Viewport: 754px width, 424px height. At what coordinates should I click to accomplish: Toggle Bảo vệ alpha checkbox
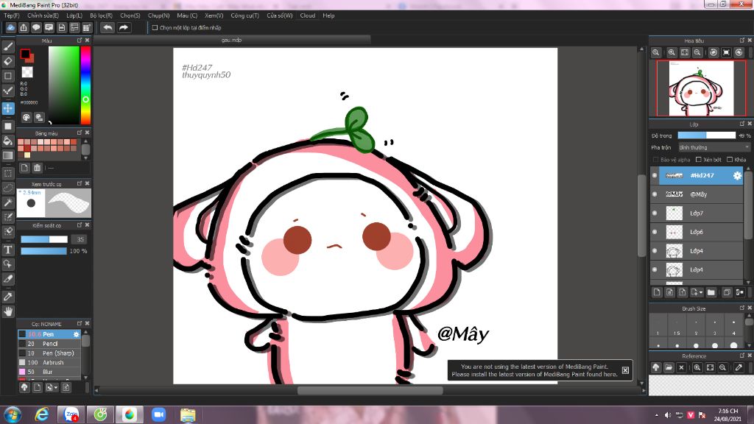[655, 160]
